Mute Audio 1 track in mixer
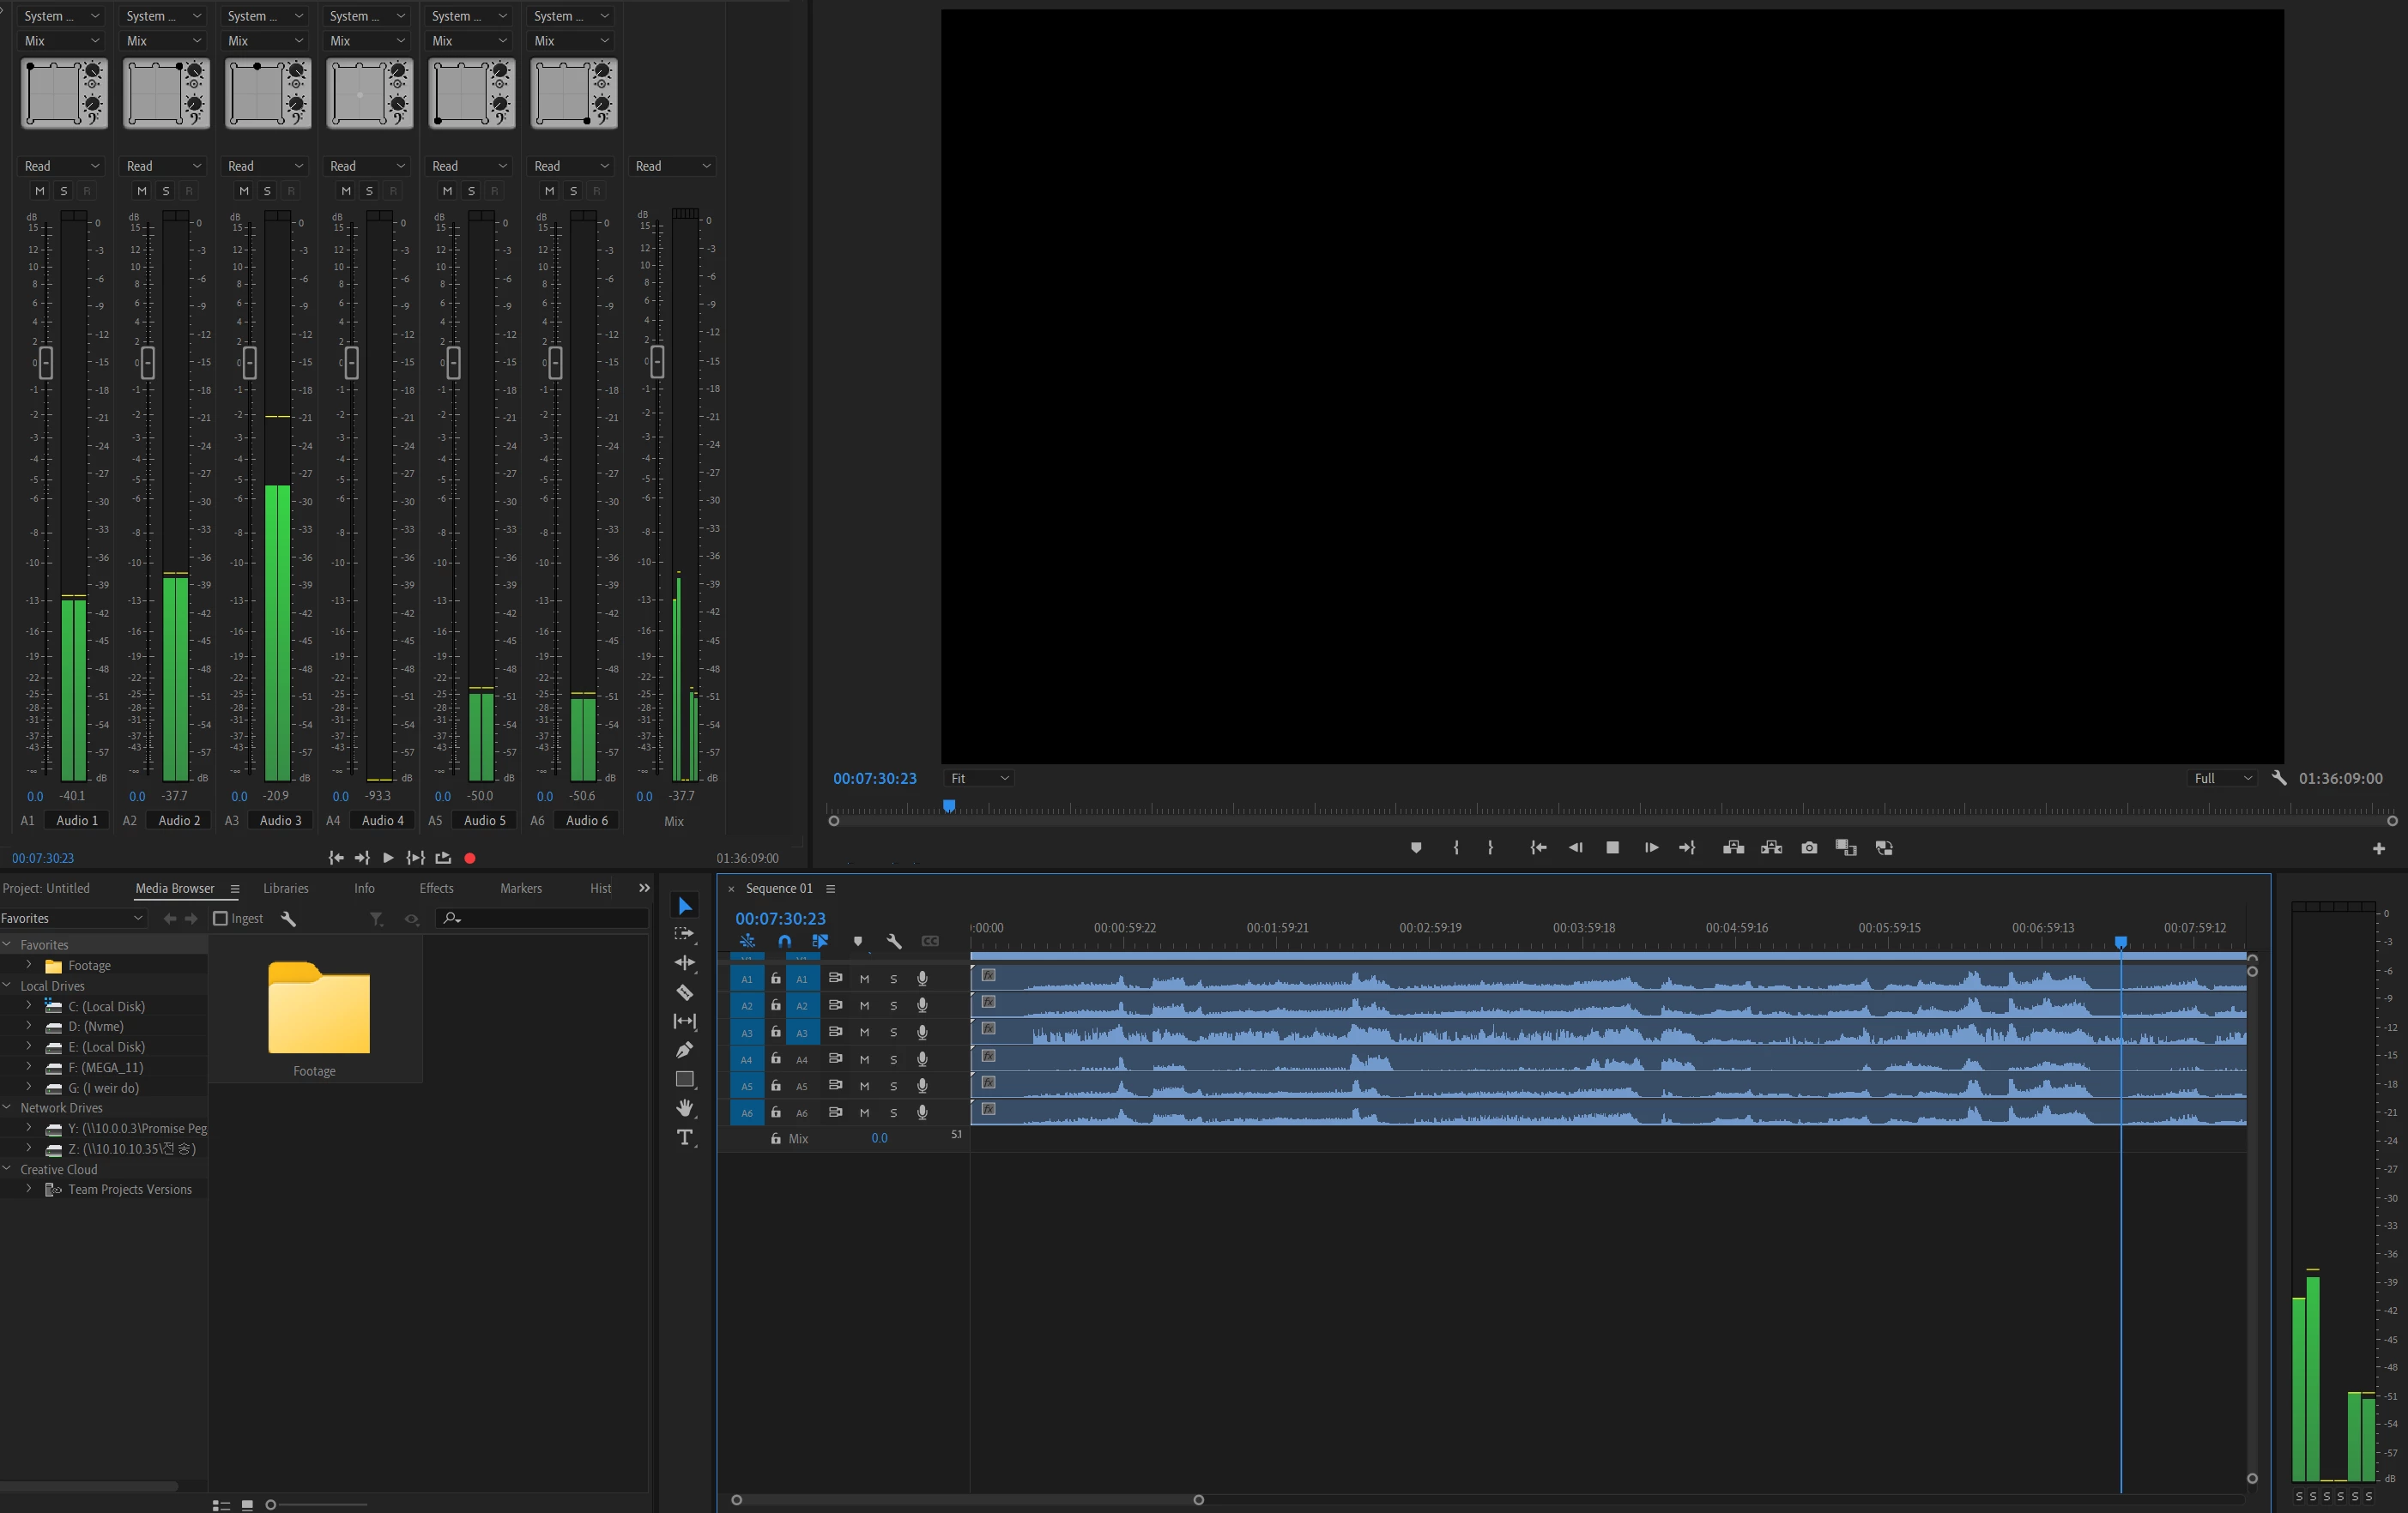The width and height of the screenshot is (2408, 1513). point(40,191)
